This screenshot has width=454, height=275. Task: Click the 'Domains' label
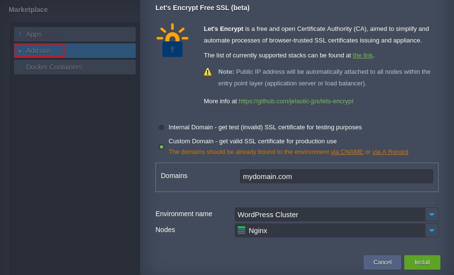pyautogui.click(x=174, y=176)
